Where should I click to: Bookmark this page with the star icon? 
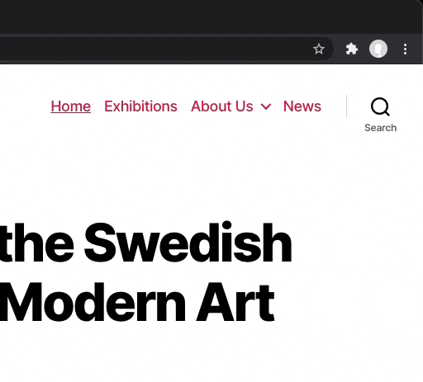pos(319,50)
